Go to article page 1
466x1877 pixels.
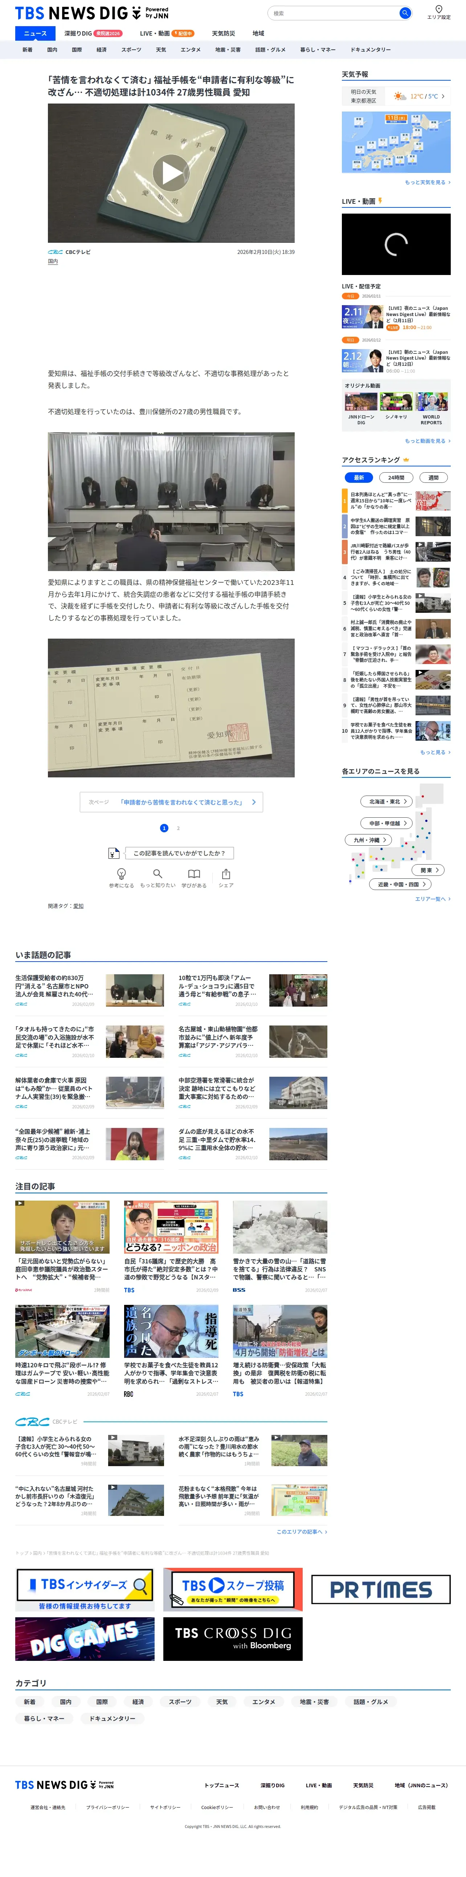pos(164,828)
